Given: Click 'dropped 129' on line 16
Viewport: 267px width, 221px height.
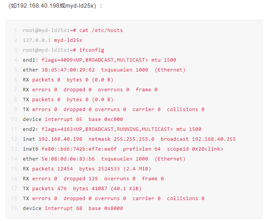Looking at the screenshot, I should pos(80,178).
